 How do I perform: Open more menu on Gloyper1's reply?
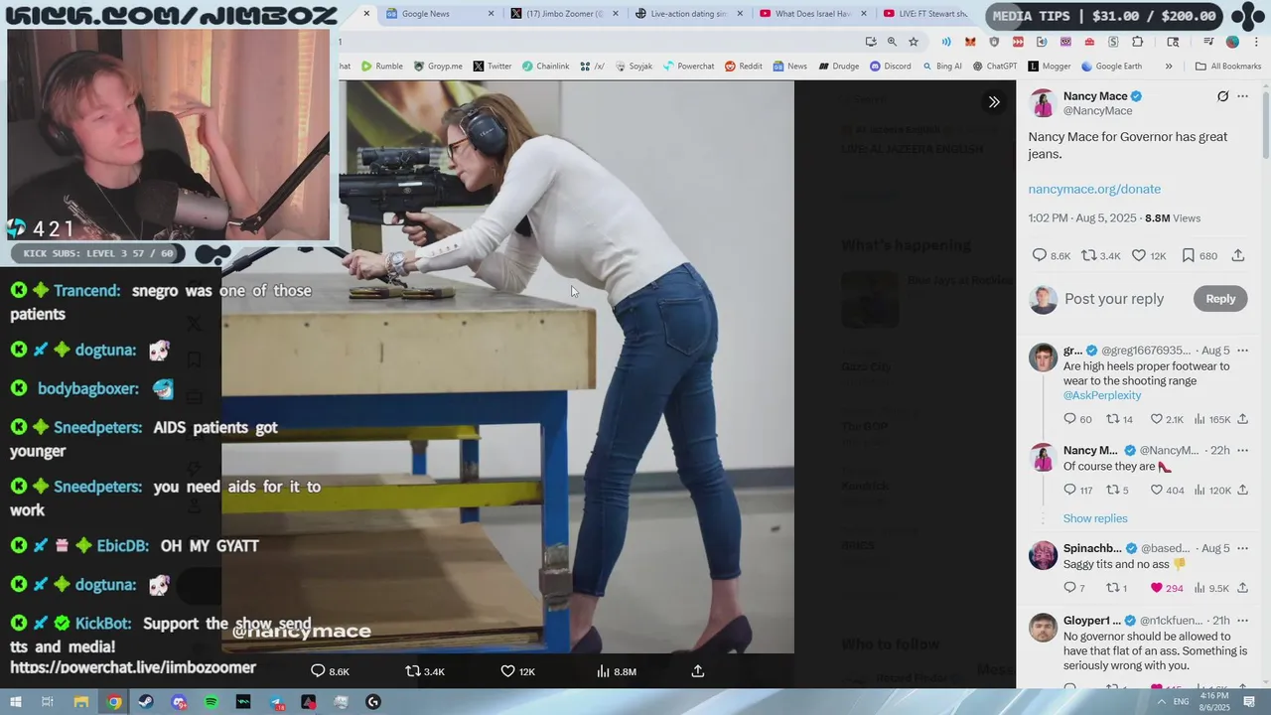point(1242,621)
